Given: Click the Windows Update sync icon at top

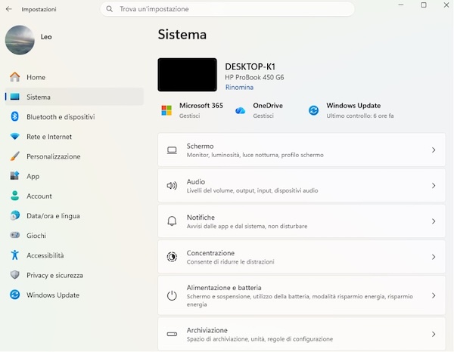Looking at the screenshot, I should tap(313, 110).
